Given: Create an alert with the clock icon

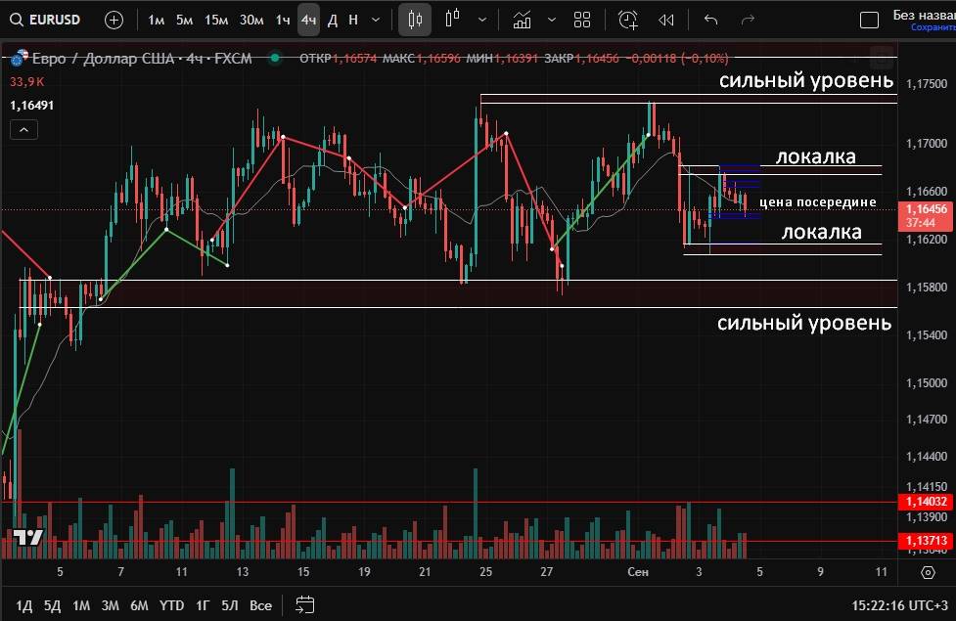Looking at the screenshot, I should [x=627, y=20].
